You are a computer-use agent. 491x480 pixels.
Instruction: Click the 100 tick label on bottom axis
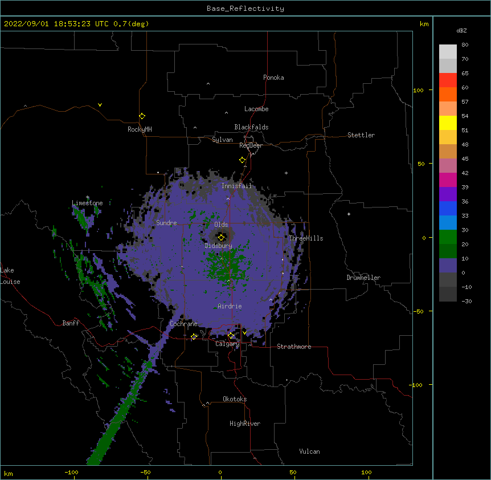click(366, 472)
